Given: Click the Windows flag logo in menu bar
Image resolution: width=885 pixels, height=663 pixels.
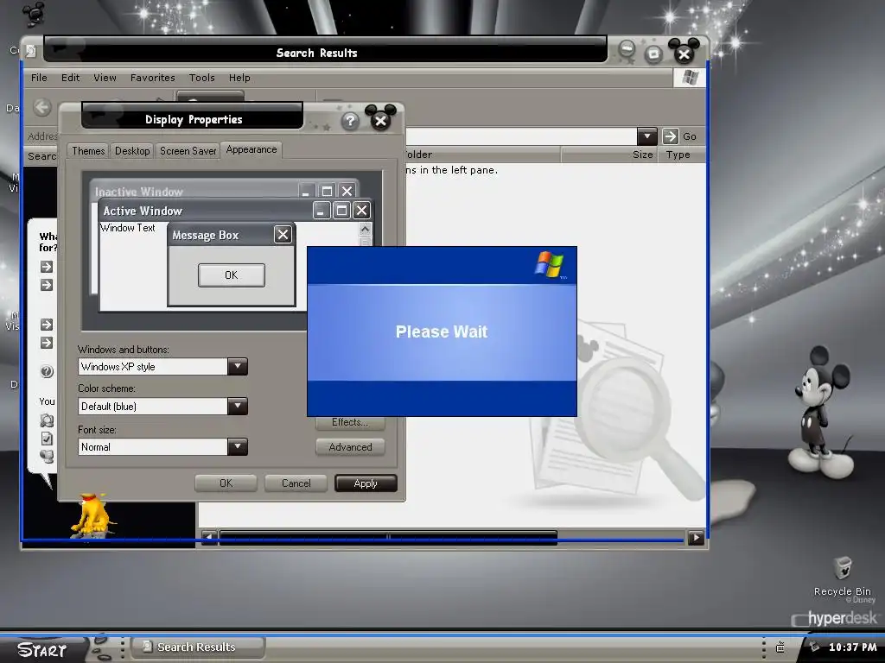Looking at the screenshot, I should tap(690, 77).
